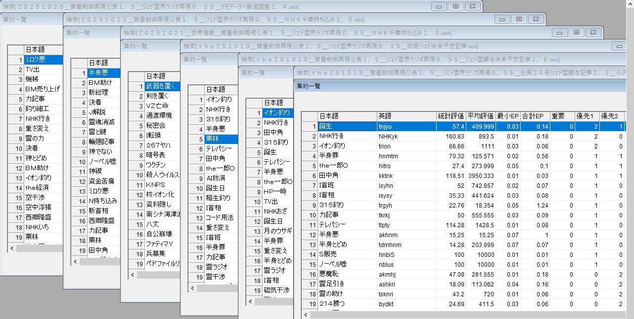Click the 平均評価 column header

point(480,116)
